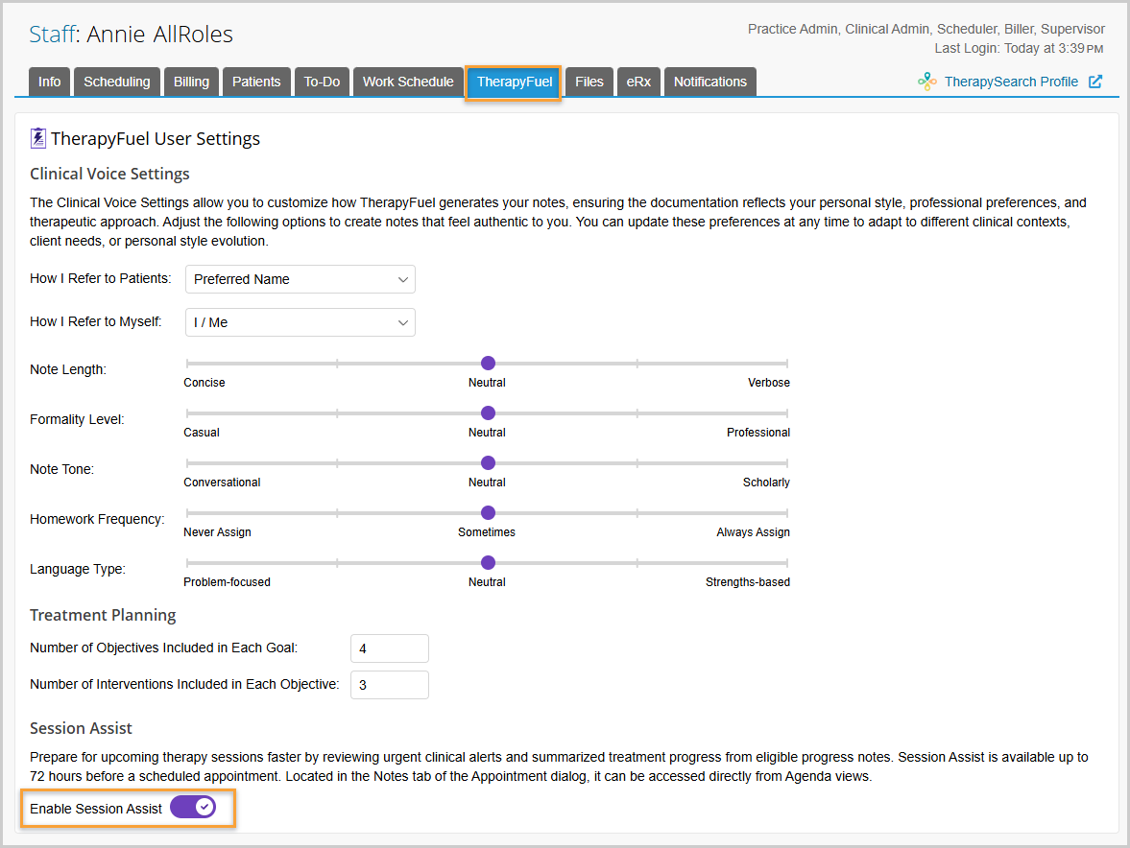Click the Strengths-based label
This screenshot has width=1130, height=848.
click(x=747, y=581)
